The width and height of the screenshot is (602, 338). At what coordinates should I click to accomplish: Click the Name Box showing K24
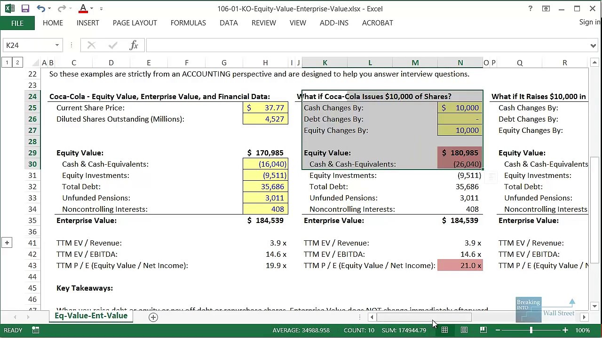[28, 45]
